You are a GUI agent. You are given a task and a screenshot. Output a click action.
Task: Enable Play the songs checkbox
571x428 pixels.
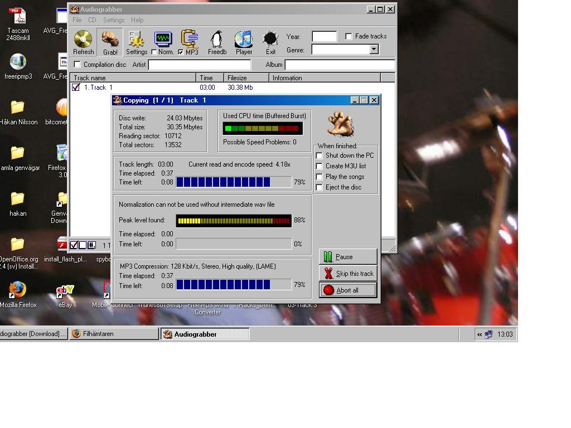pyautogui.click(x=320, y=177)
